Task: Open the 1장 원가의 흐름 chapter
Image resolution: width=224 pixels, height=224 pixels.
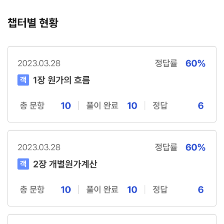Action: (62, 80)
